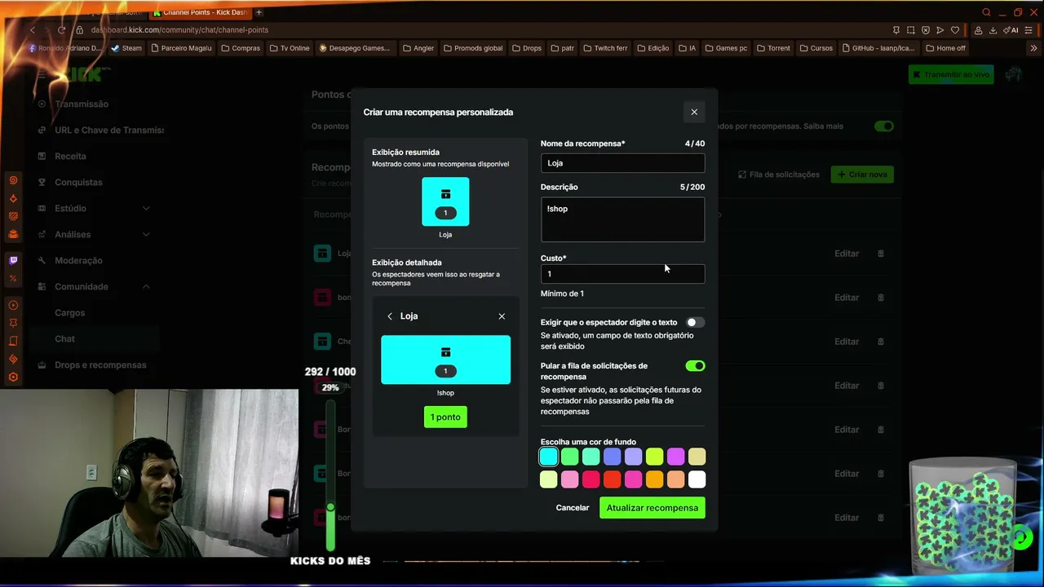Delete the Loja reward with its trash icon
This screenshot has height=587, width=1044.
(x=881, y=254)
